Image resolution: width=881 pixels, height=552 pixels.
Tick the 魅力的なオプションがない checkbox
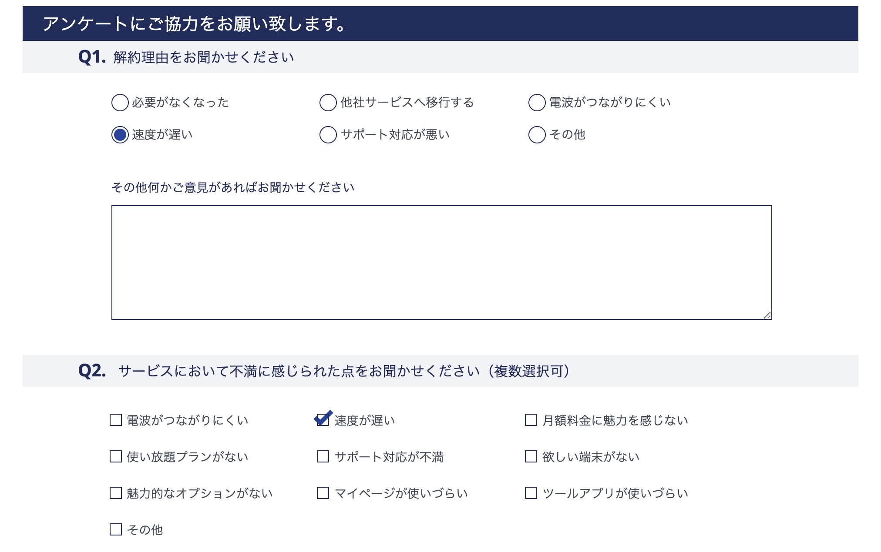(x=115, y=493)
